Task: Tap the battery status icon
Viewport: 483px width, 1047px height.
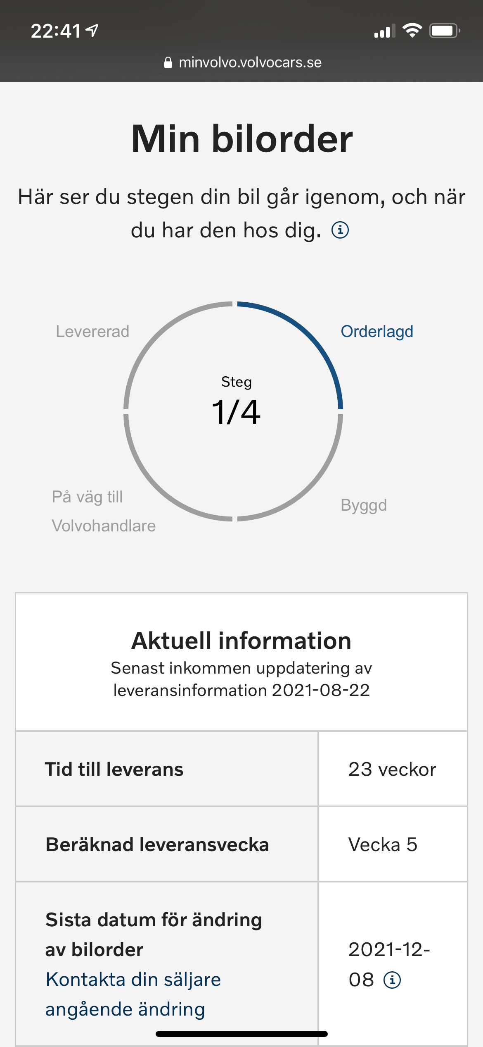Action: click(445, 31)
